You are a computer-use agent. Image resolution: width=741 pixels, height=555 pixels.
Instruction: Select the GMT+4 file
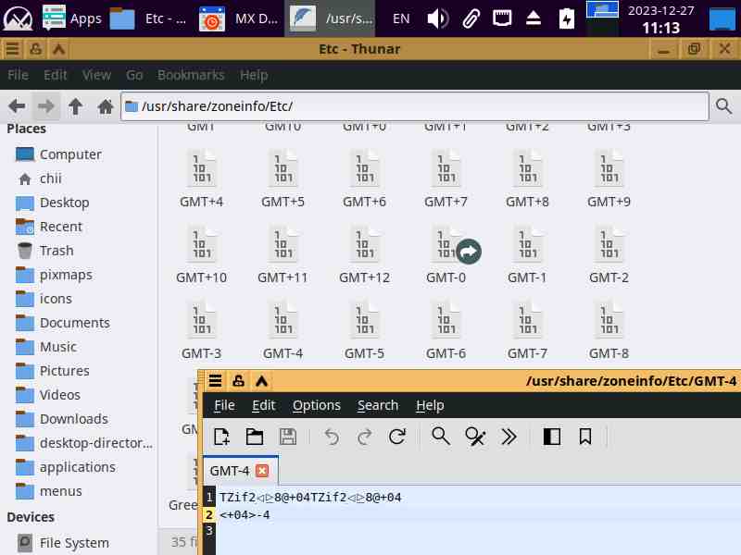point(201,179)
